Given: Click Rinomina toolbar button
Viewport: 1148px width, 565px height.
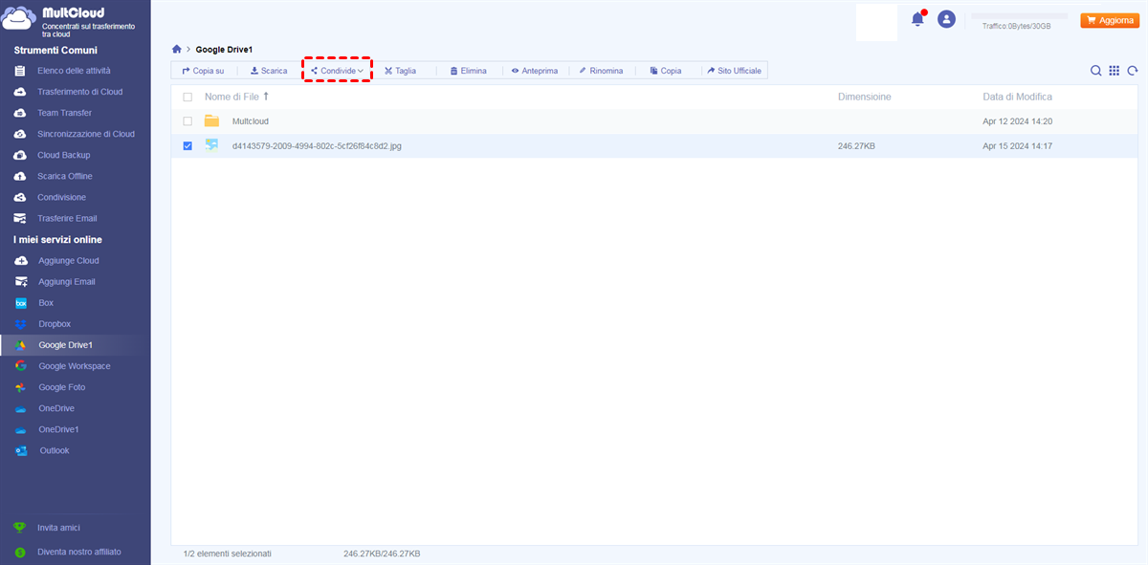Looking at the screenshot, I should [601, 71].
